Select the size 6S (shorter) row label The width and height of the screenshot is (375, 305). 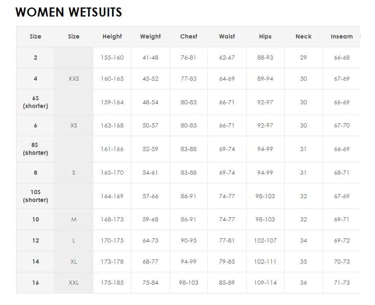coord(36,102)
